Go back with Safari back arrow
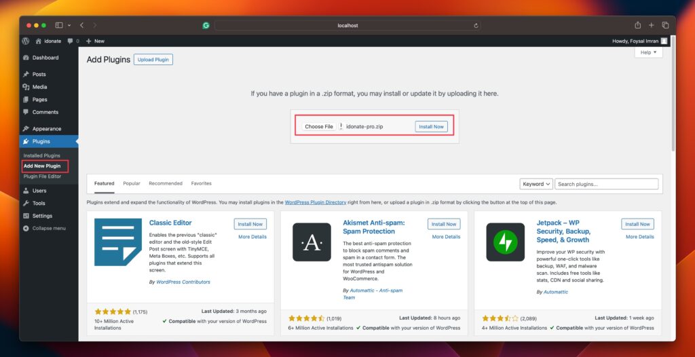Viewport: 695px width, 357px height. pos(81,25)
